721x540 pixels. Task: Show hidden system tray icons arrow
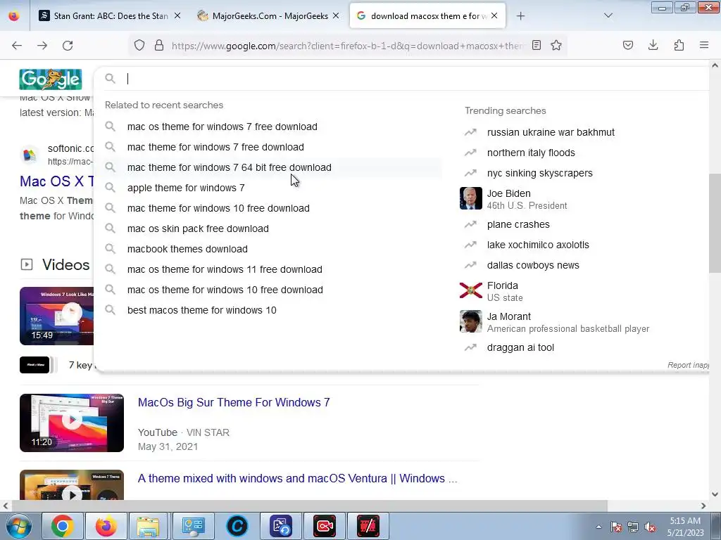598,527
